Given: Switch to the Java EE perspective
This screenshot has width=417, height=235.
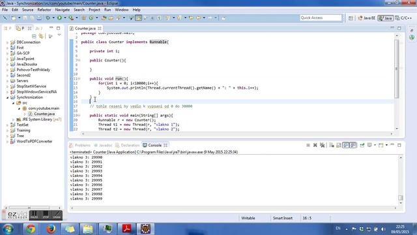Looking at the screenshot, I should tap(367, 18).
